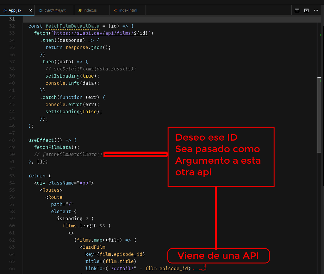The width and height of the screenshot is (324, 274).
Task: Click the HTML brackets icon on the index.html tab
Action: pos(116,10)
